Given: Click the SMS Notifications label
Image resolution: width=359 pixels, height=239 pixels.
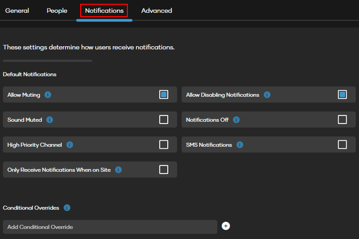Looking at the screenshot, I should pos(209,145).
